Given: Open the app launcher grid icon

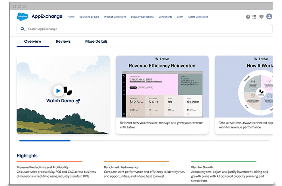Looking at the screenshot, I should tap(255, 17).
